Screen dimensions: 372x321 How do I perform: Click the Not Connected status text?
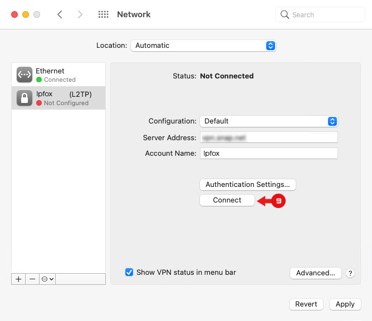click(227, 76)
